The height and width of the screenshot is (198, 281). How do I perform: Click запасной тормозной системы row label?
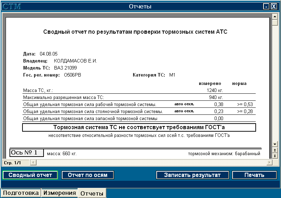click(x=90, y=119)
